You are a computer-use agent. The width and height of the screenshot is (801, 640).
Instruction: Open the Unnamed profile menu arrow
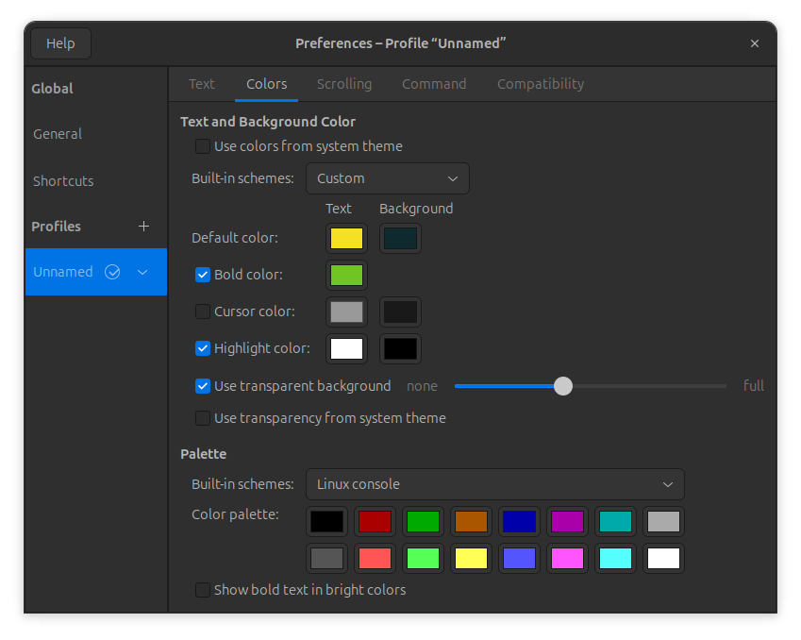click(142, 272)
